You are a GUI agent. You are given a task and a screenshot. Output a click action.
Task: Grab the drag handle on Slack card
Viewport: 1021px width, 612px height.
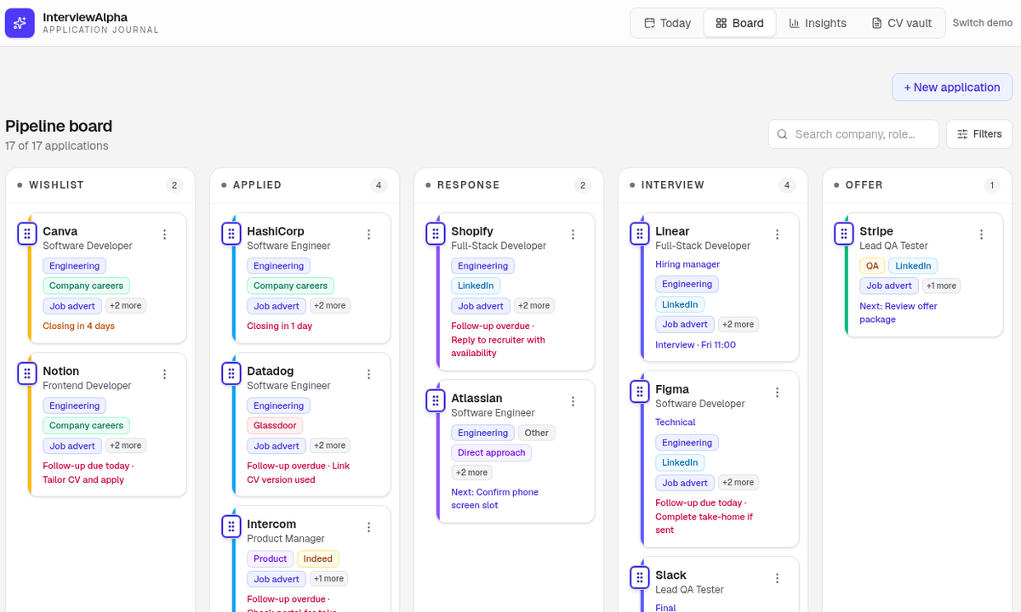pos(640,577)
